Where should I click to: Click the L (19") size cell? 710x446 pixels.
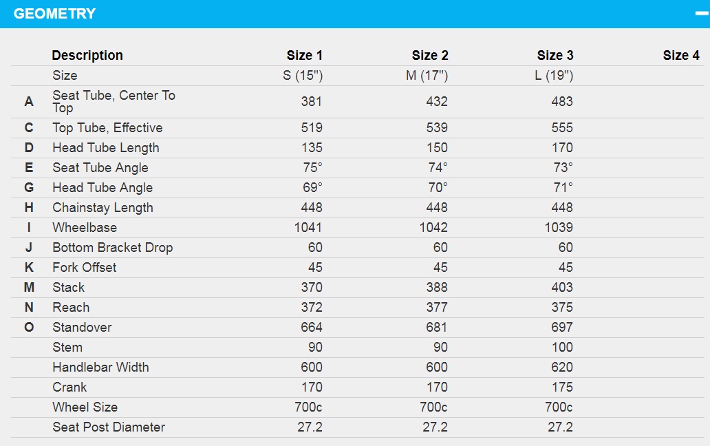554,75
